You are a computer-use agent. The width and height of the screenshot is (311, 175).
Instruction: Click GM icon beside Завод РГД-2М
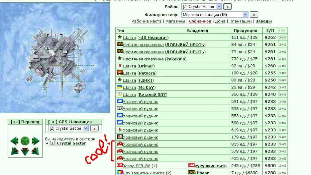click(x=120, y=165)
